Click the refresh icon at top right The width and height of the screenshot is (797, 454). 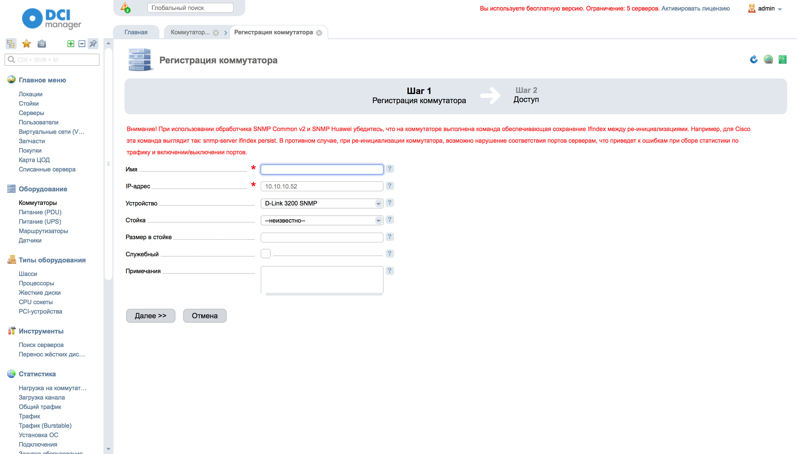coord(754,59)
